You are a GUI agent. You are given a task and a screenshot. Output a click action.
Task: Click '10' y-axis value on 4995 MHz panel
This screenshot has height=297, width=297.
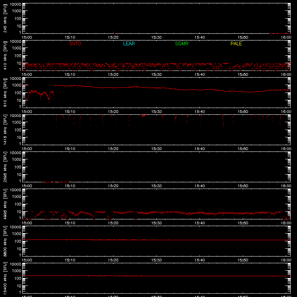point(19,212)
